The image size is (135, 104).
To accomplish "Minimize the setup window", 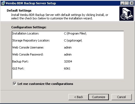I will tap(122, 3).
